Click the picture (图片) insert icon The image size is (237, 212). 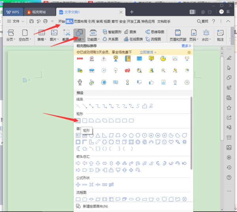click(x=54, y=33)
